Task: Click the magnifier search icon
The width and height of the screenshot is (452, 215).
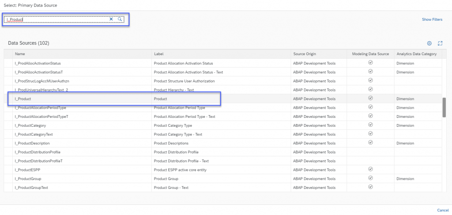Action: (120, 19)
